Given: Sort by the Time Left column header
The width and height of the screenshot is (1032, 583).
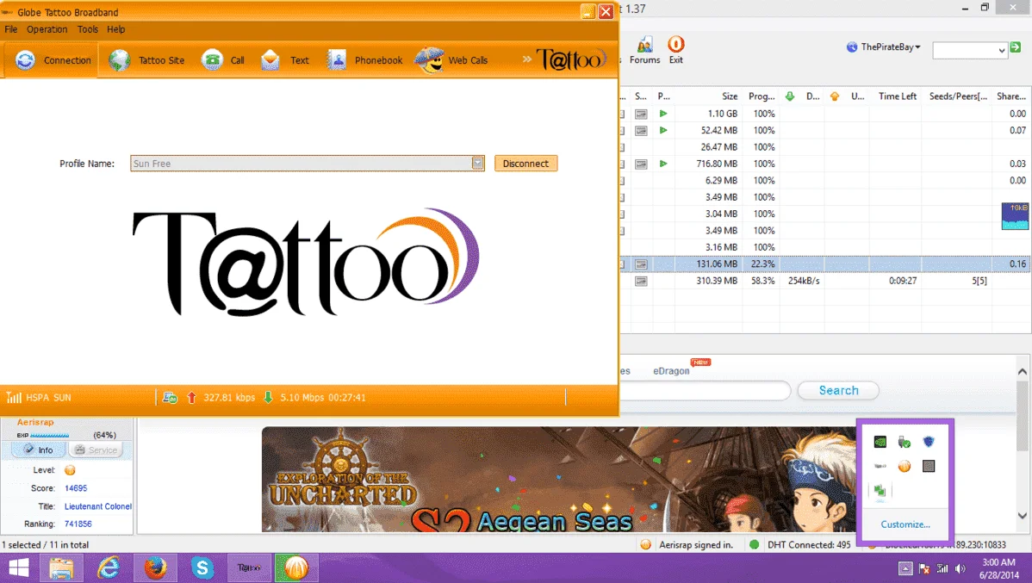Looking at the screenshot, I should 897,96.
